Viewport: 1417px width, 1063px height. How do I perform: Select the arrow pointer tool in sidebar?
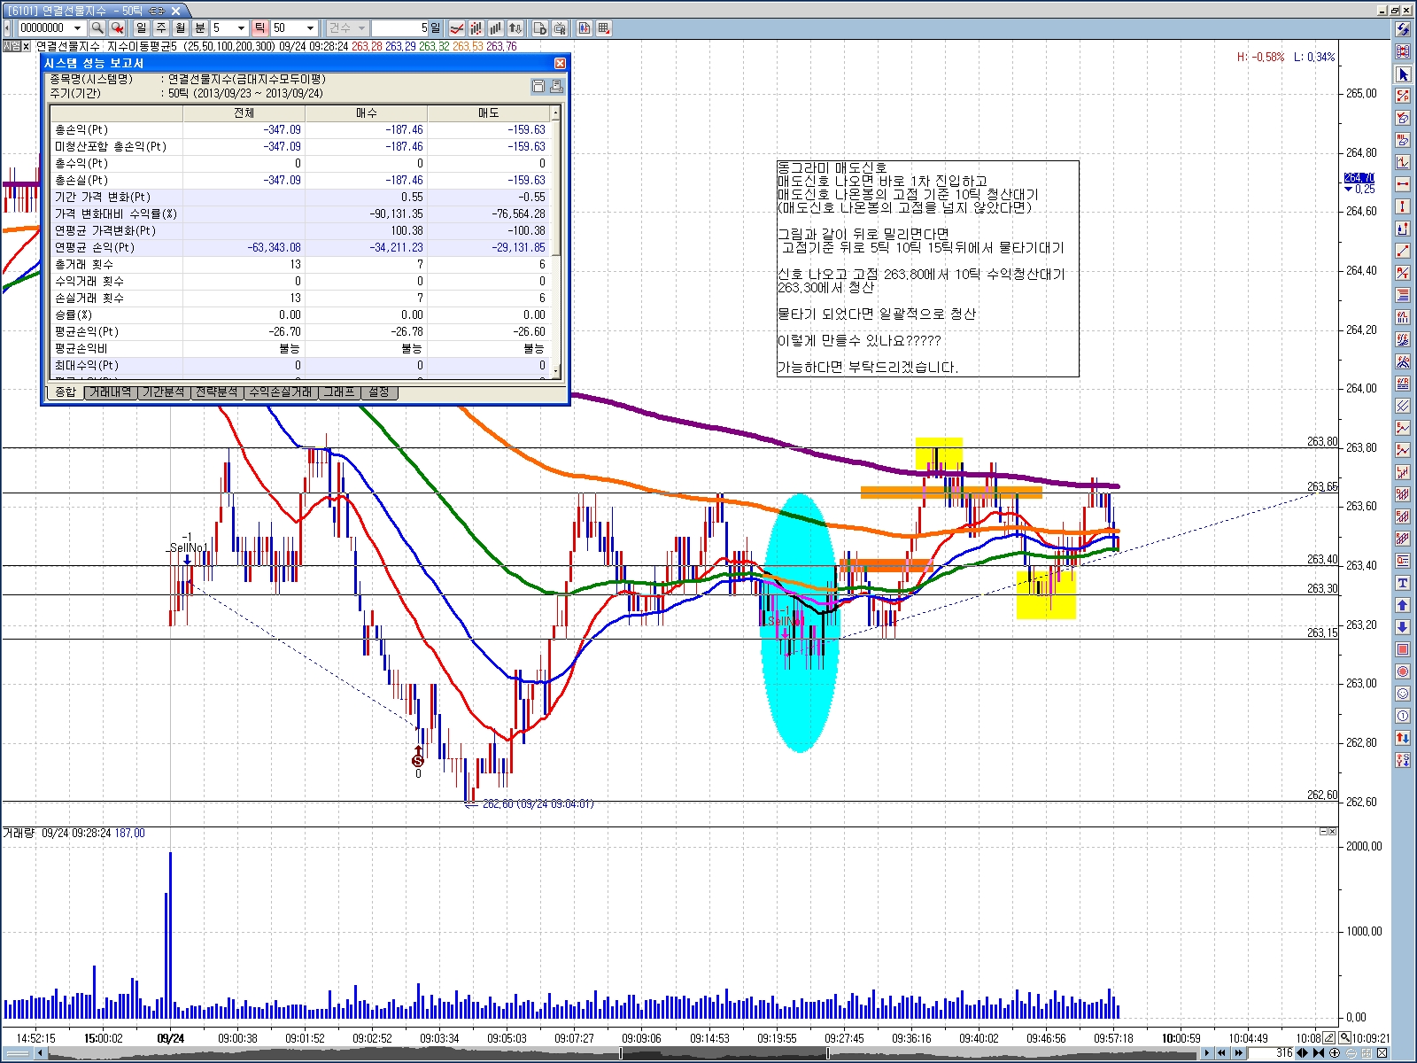coord(1403,74)
